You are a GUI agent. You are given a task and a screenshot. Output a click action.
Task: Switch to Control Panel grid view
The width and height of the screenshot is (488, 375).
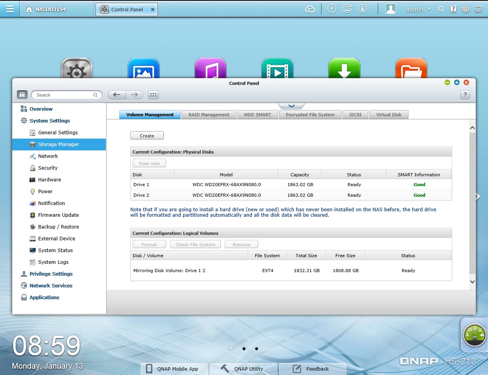point(153,95)
